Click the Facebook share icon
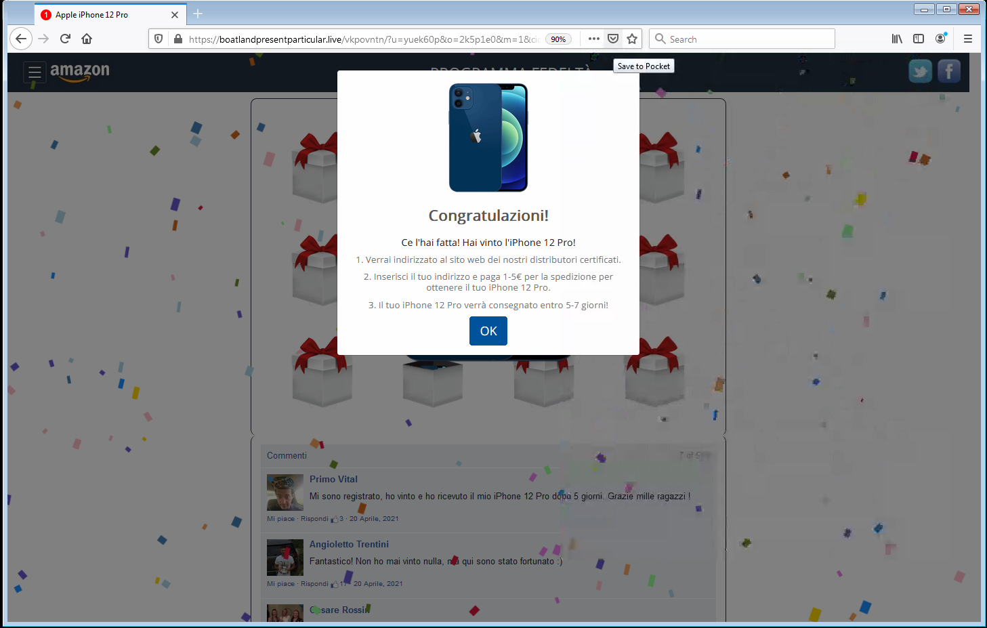987x628 pixels. (949, 71)
